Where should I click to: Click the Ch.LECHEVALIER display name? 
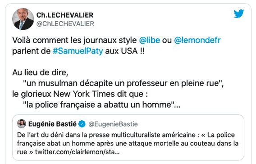[x=65, y=15]
